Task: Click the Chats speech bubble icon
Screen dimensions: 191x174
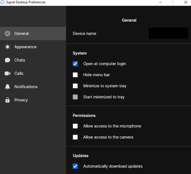Action: click(7, 60)
